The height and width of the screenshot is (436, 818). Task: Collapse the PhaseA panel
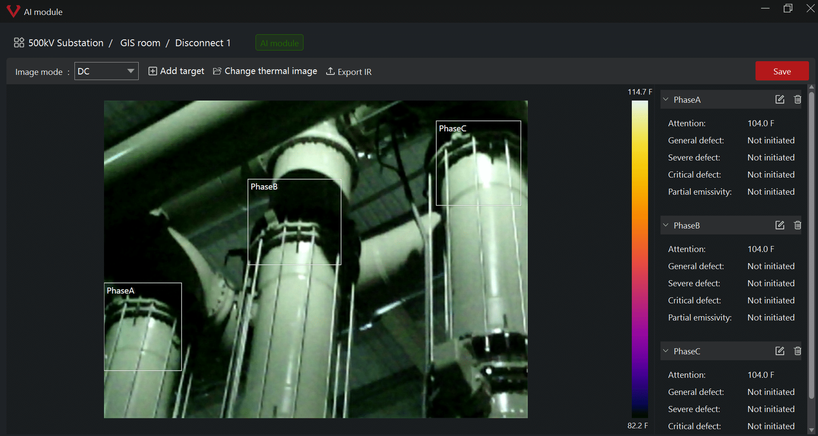click(666, 99)
